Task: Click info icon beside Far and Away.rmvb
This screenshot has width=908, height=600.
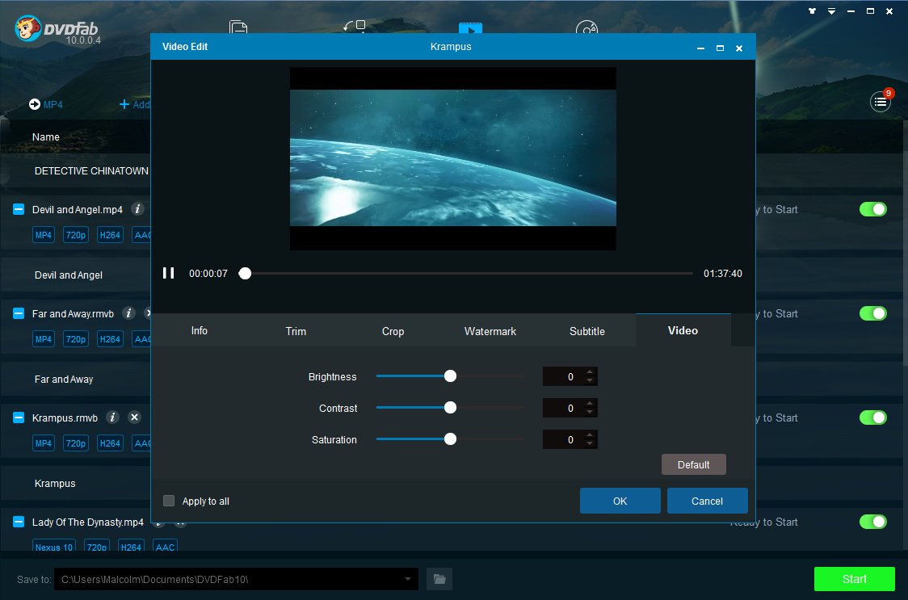Action: pyautogui.click(x=128, y=313)
